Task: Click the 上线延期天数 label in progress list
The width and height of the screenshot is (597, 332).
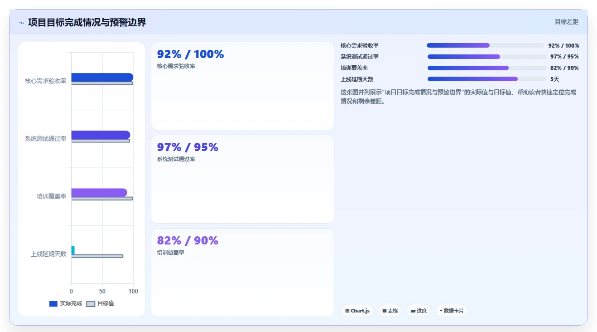Action: [357, 79]
